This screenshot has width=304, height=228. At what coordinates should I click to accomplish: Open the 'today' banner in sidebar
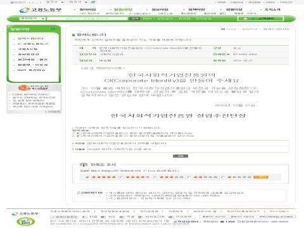(34, 87)
